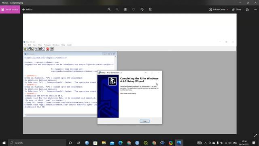Click the See all photos button
The height and width of the screenshot is (146, 259).
tap(10, 9)
